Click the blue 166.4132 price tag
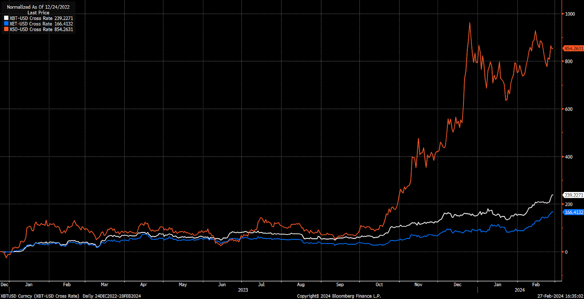Viewport: 584px width, 299px height. [573, 212]
